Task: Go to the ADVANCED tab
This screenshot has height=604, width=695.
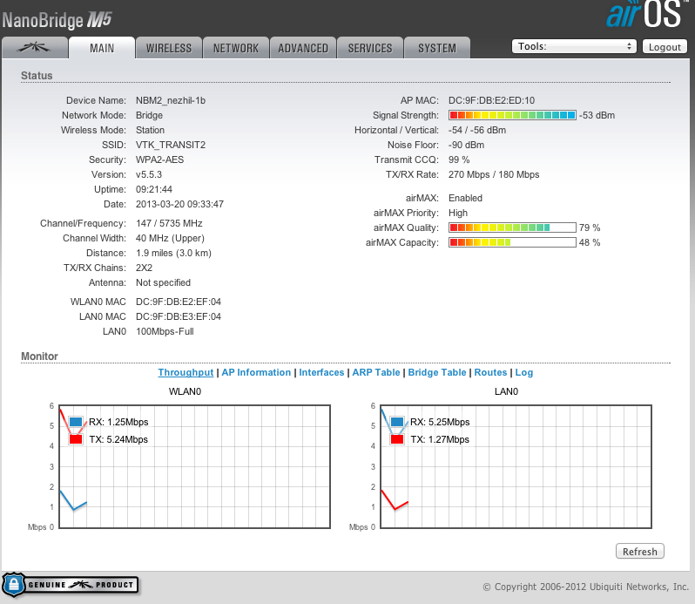Action: coord(303,48)
